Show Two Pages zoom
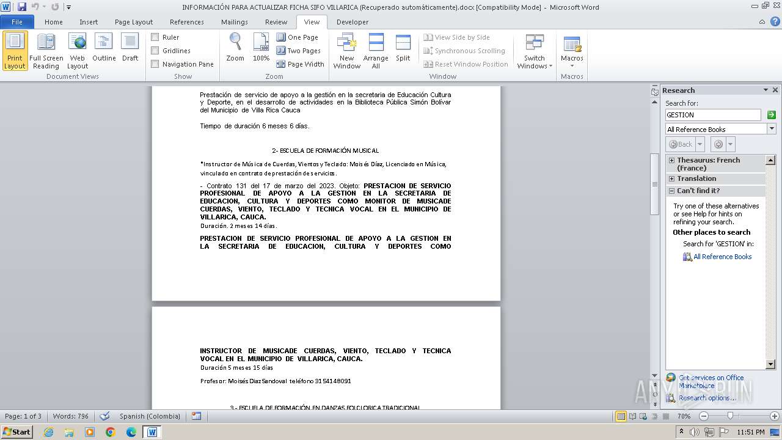Image resolution: width=782 pixels, height=440 pixels. coord(299,51)
